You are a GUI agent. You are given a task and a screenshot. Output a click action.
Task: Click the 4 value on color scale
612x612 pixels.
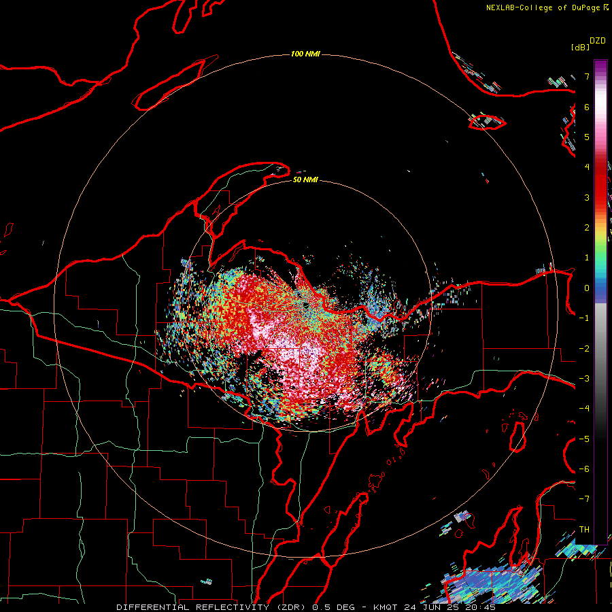[587, 167]
